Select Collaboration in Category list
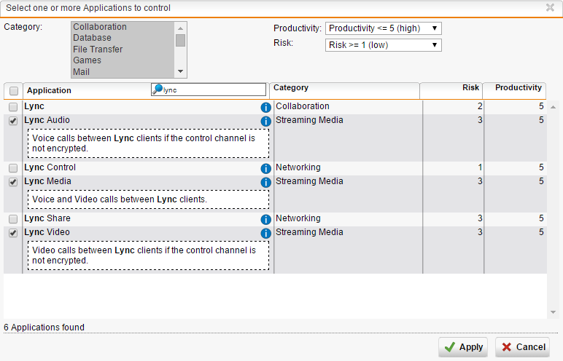The height and width of the screenshot is (361, 563). click(100, 27)
